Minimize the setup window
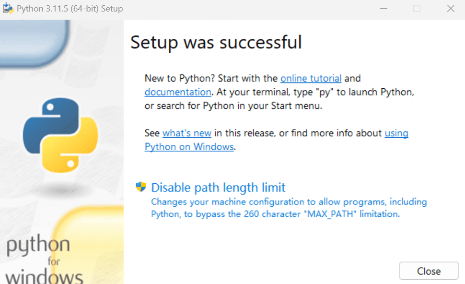 pos(384,8)
